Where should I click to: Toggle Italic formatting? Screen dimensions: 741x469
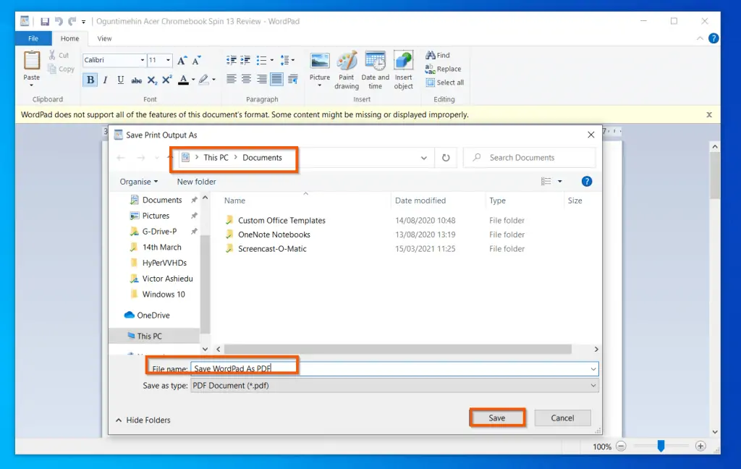click(105, 80)
